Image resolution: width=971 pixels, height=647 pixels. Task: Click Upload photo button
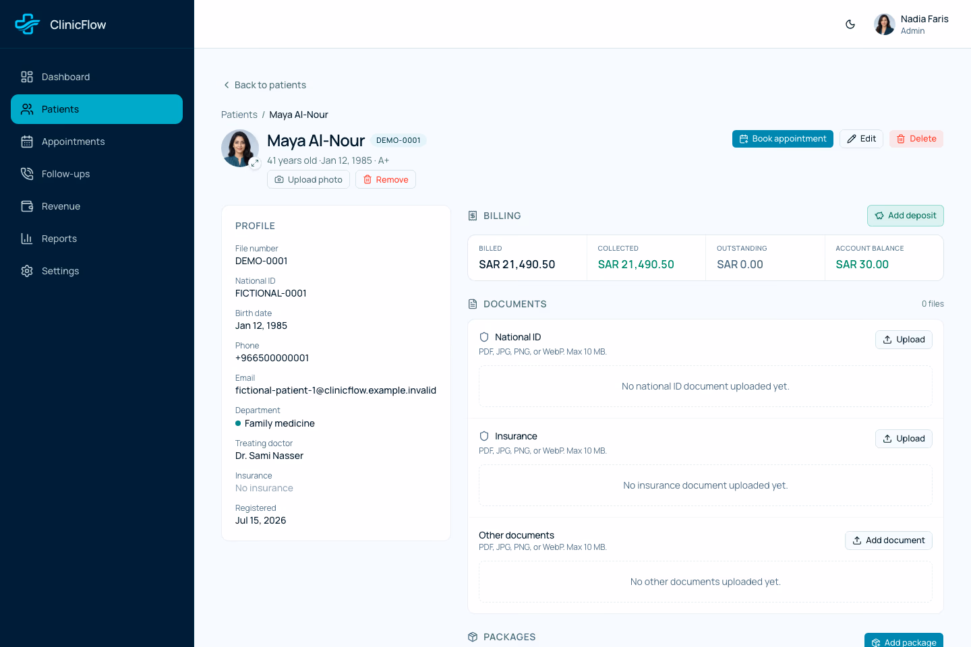(x=308, y=179)
